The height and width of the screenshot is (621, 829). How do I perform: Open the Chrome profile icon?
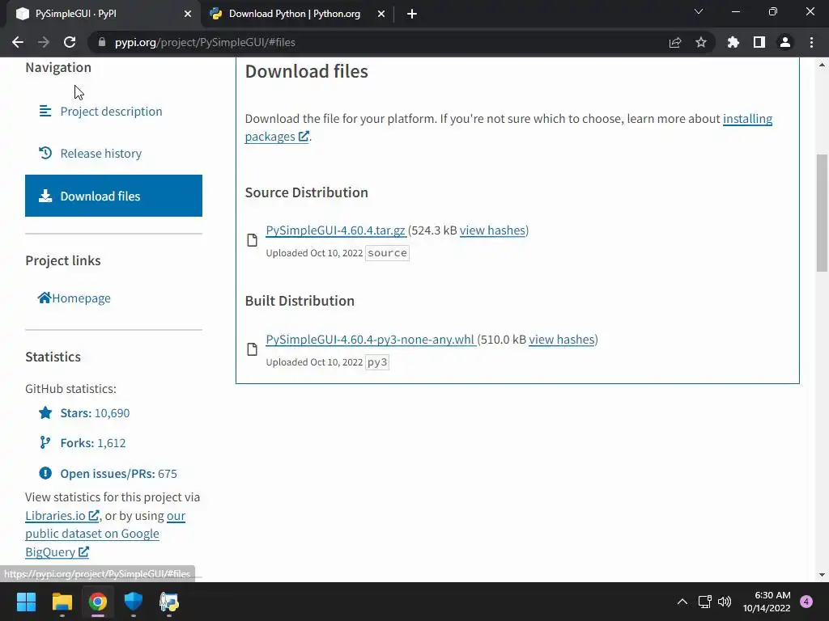point(784,42)
